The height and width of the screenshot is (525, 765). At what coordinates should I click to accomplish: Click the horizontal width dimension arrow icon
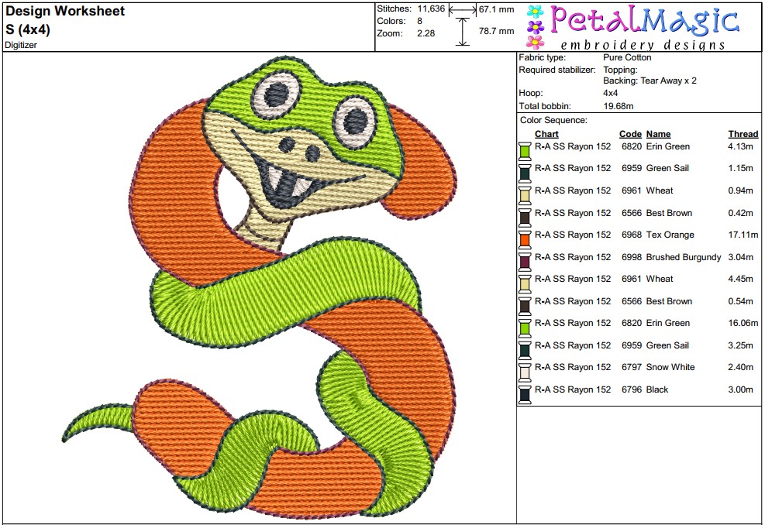click(x=463, y=10)
